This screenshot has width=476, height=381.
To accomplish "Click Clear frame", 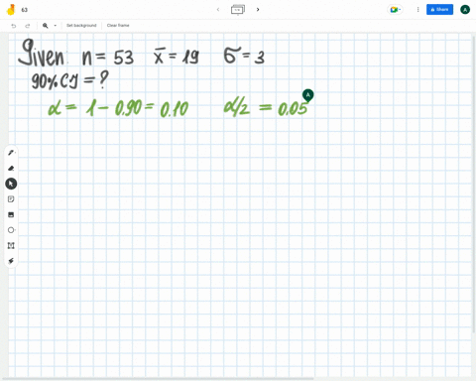I will click(118, 26).
